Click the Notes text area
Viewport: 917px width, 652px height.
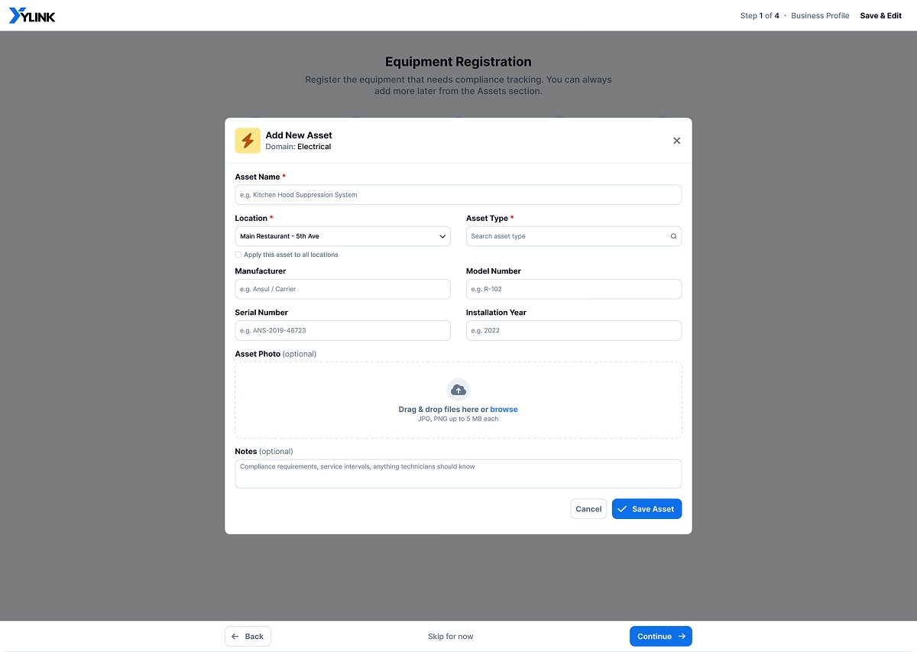click(x=458, y=473)
